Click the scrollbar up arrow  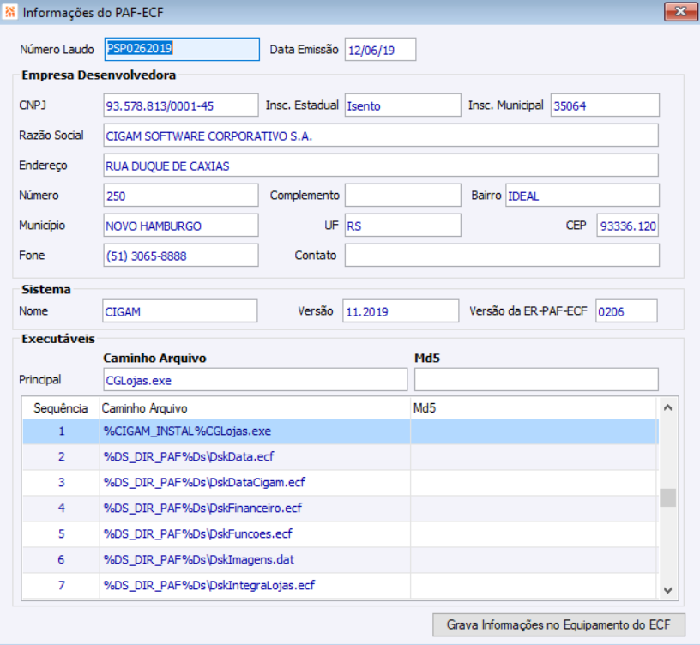pos(668,407)
